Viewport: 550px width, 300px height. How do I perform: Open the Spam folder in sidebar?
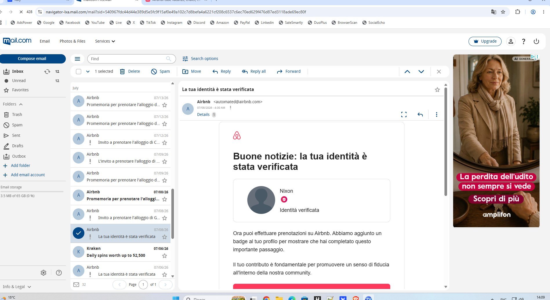[x=17, y=125]
